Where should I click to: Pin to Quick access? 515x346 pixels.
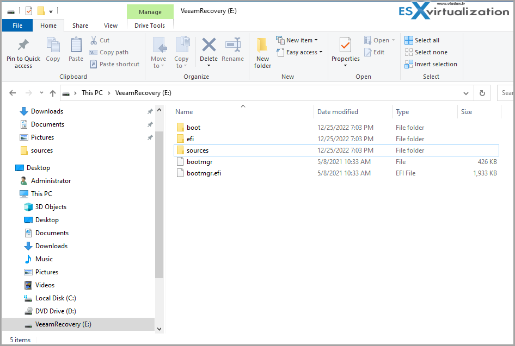[x=23, y=53]
